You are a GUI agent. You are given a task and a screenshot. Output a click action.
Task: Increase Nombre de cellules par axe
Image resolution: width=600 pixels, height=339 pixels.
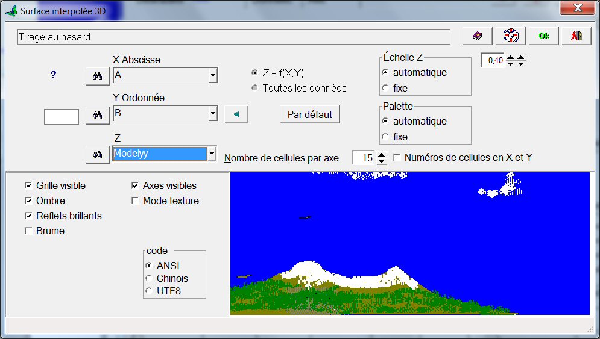coord(382,154)
